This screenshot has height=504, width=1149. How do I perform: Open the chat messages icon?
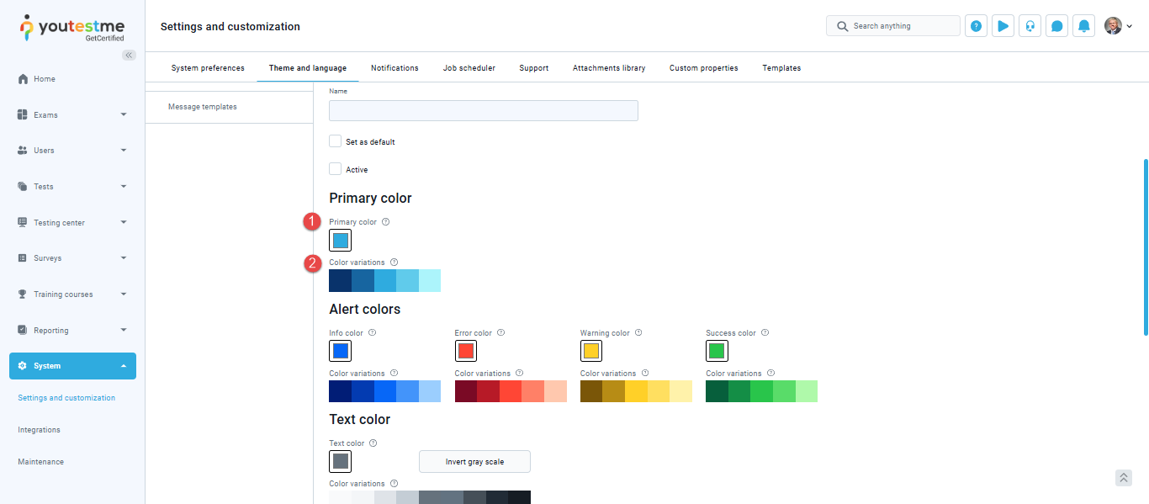tap(1057, 26)
